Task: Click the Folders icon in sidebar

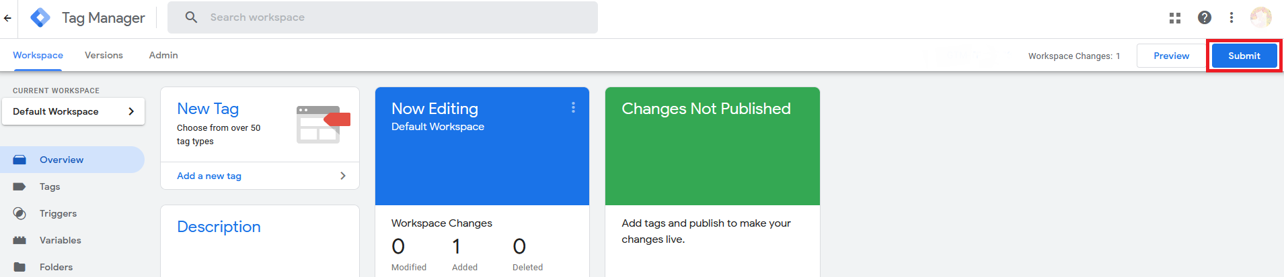Action: [20, 267]
